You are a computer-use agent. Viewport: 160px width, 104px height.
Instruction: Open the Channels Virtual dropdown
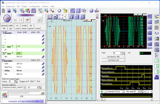tap(123, 91)
